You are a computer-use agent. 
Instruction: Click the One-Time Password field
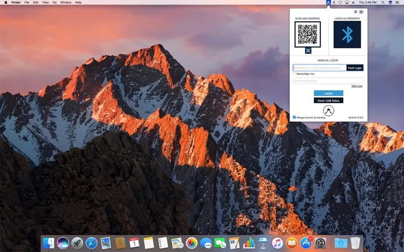click(328, 81)
